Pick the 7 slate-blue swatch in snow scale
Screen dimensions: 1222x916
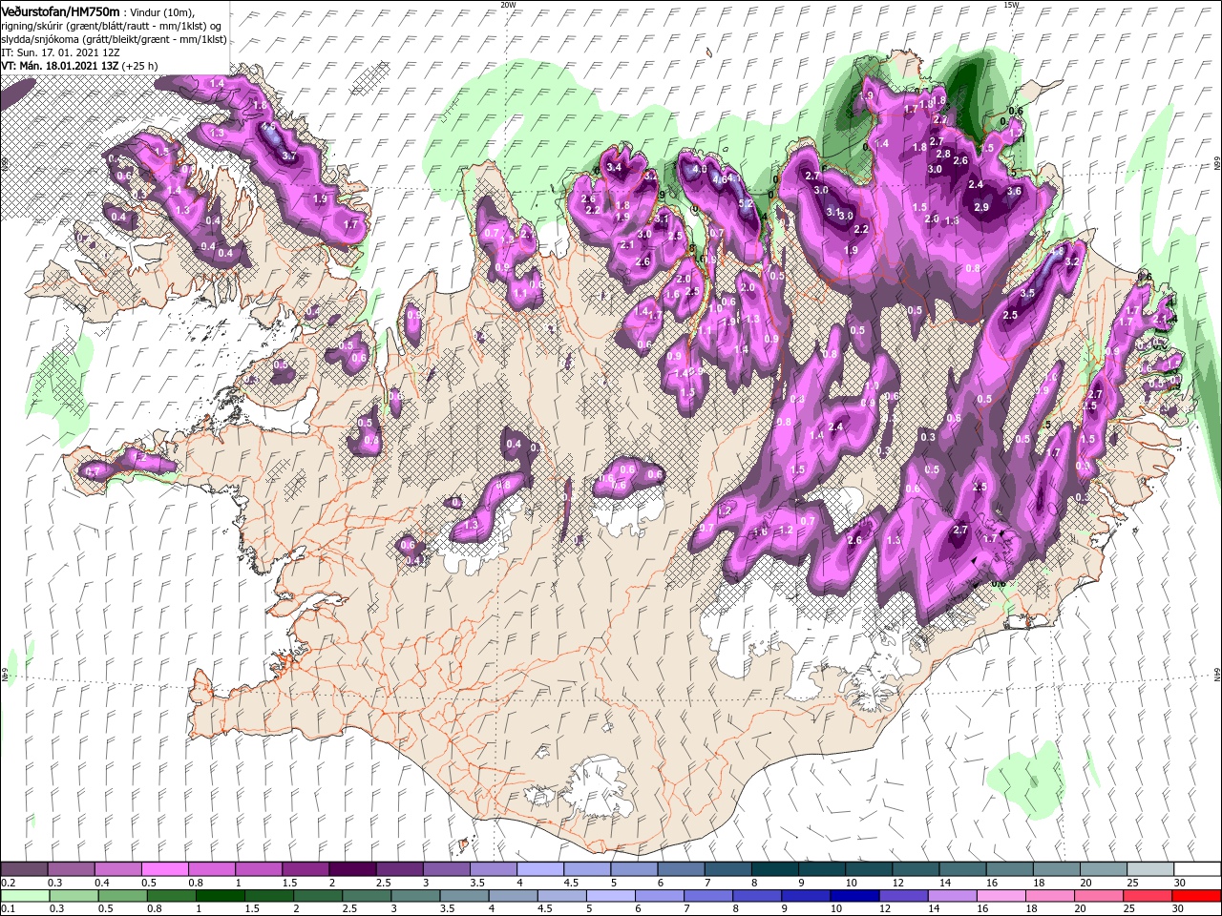(x=727, y=869)
